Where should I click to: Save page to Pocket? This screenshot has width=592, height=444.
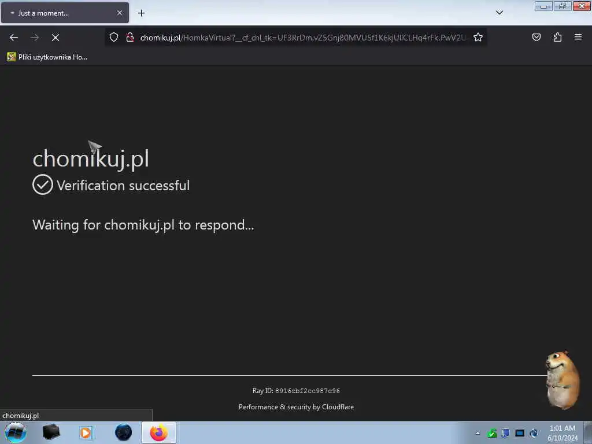click(x=536, y=37)
